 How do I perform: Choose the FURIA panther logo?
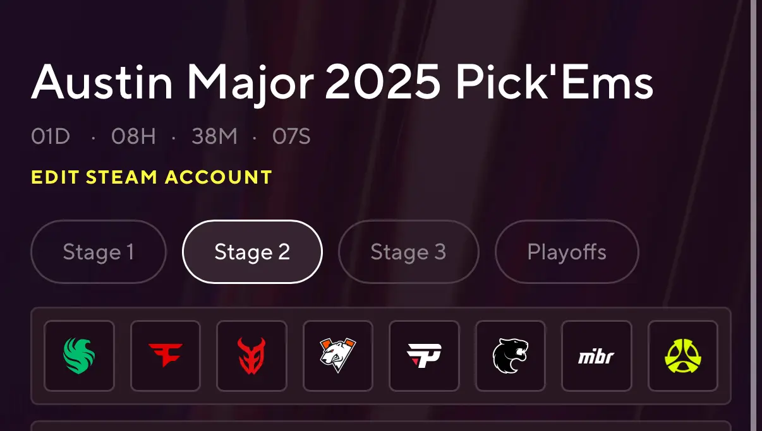(511, 356)
